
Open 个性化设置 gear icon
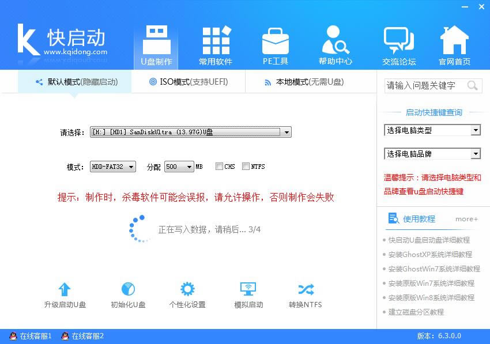point(187,289)
